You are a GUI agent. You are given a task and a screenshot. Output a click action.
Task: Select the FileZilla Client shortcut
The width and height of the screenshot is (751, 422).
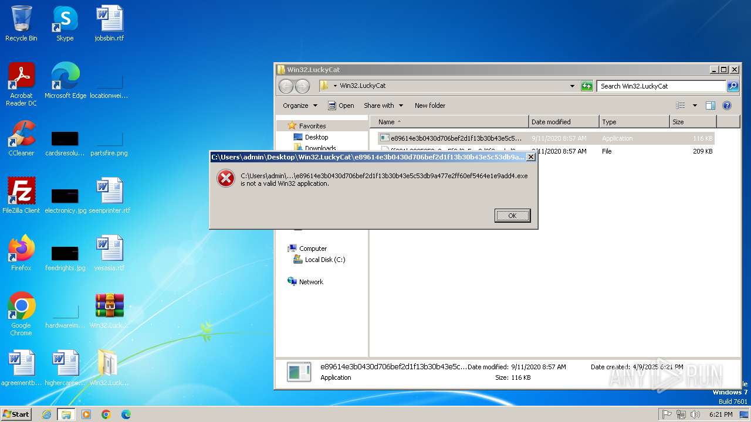click(21, 196)
